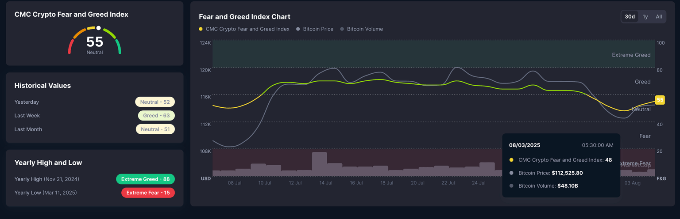Click the Neutral - 51 last month badge

coord(155,129)
